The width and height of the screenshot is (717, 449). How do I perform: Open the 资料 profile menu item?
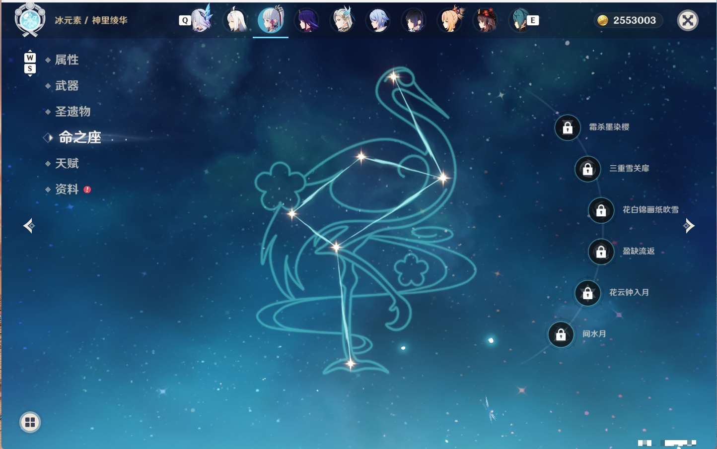pyautogui.click(x=67, y=189)
